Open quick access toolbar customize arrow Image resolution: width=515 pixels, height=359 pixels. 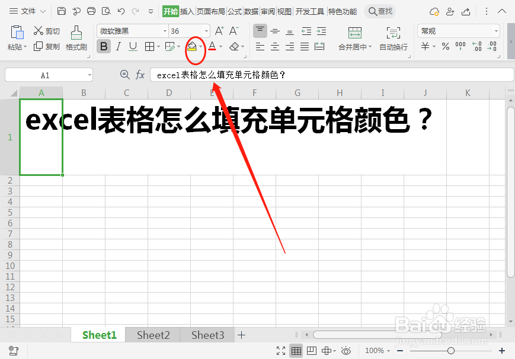point(151,11)
